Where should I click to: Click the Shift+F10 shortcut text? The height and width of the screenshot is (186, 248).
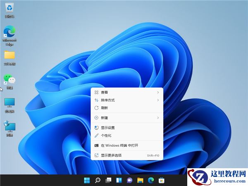tap(153, 155)
